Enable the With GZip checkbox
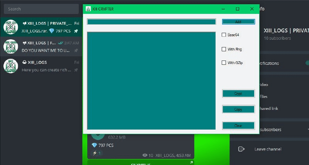309x165 pixels. 224,63
